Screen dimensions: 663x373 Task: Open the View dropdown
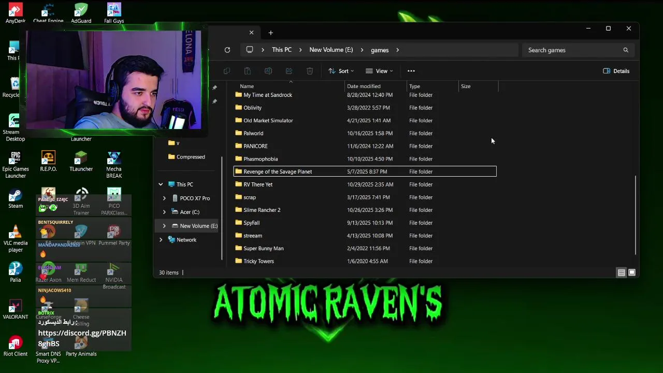click(379, 71)
